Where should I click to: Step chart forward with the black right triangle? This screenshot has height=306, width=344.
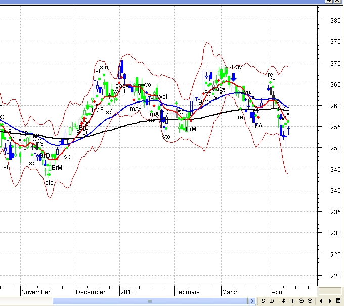click(x=330, y=301)
